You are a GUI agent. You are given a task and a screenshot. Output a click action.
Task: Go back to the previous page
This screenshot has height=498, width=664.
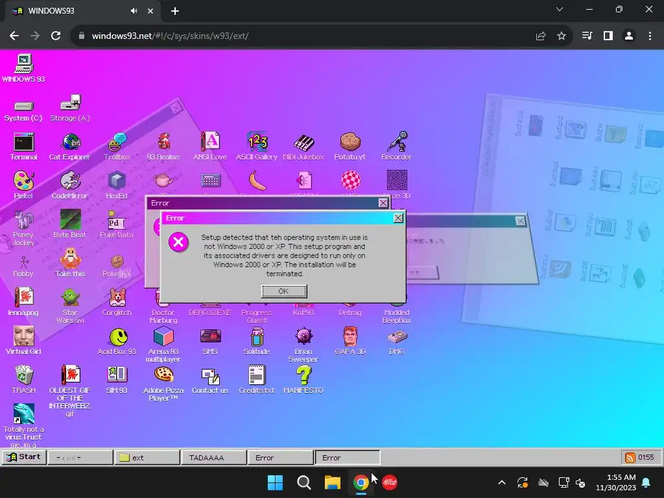coord(14,36)
